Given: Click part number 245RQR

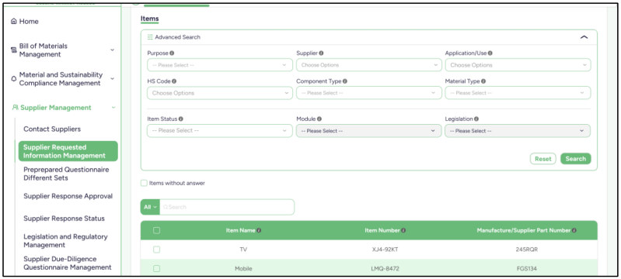Looking at the screenshot, I should [527, 250].
